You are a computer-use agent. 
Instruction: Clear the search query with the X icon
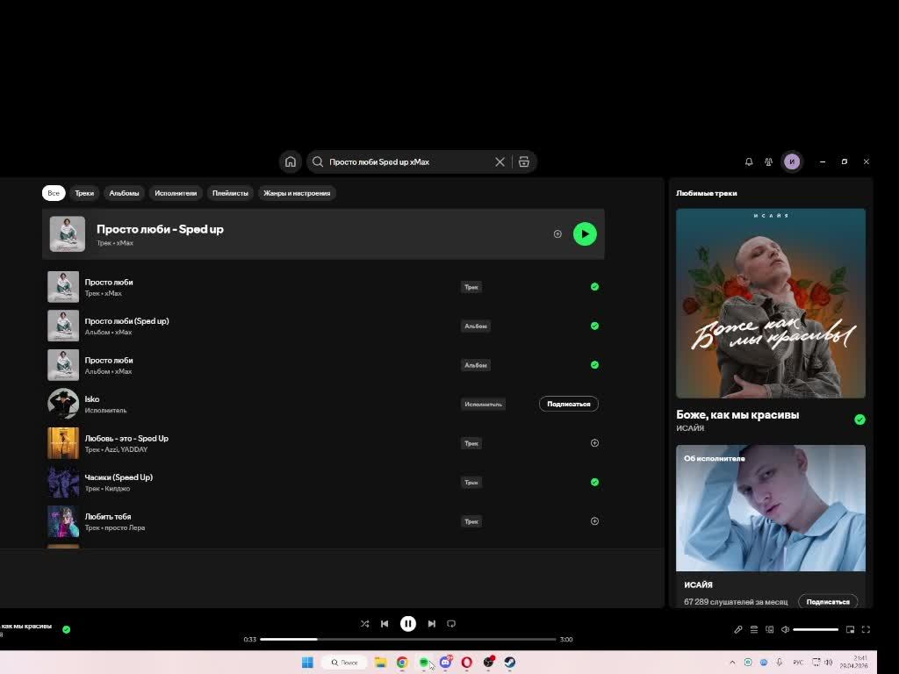click(500, 162)
